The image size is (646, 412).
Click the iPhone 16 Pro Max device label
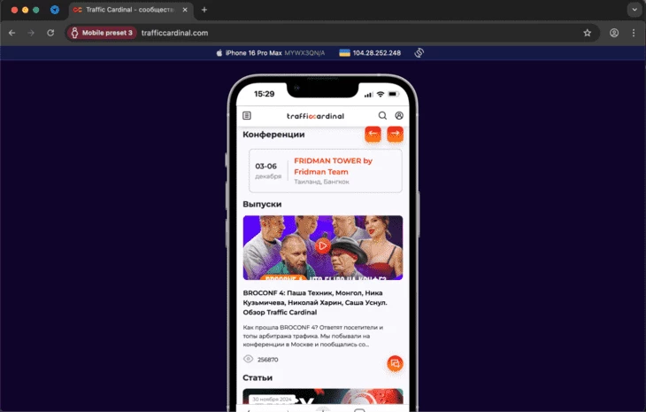(253, 53)
